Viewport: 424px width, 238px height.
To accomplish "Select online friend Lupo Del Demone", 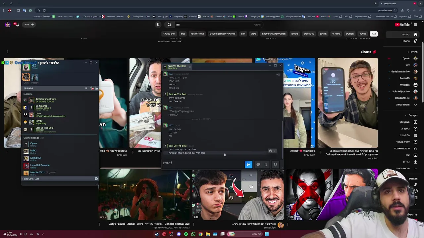I will [x=60, y=166].
